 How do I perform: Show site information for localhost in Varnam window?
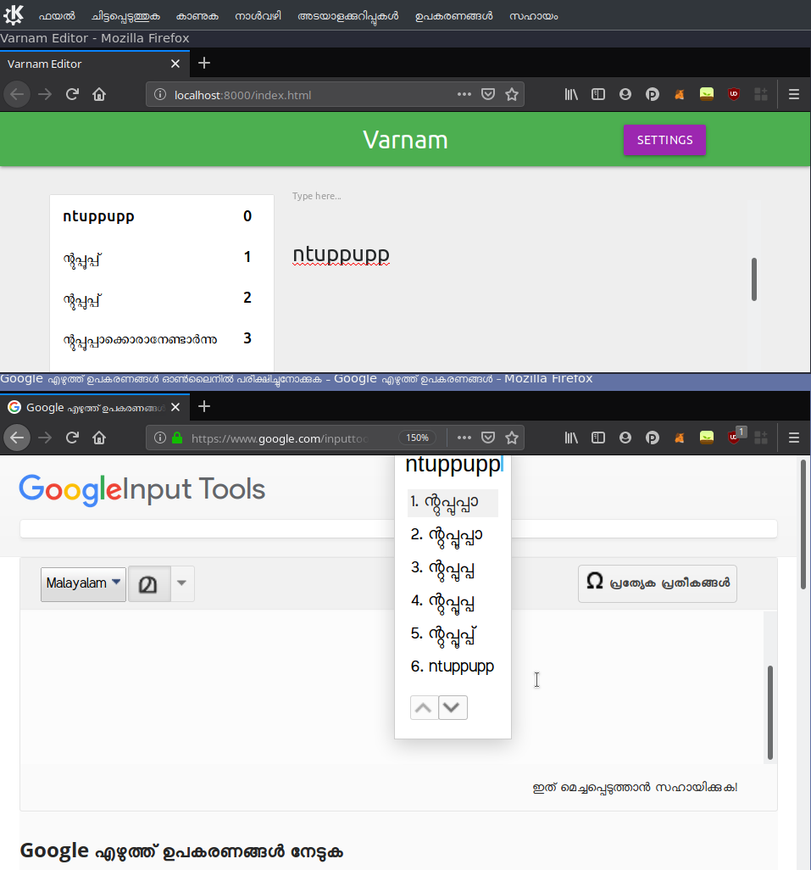click(x=160, y=95)
